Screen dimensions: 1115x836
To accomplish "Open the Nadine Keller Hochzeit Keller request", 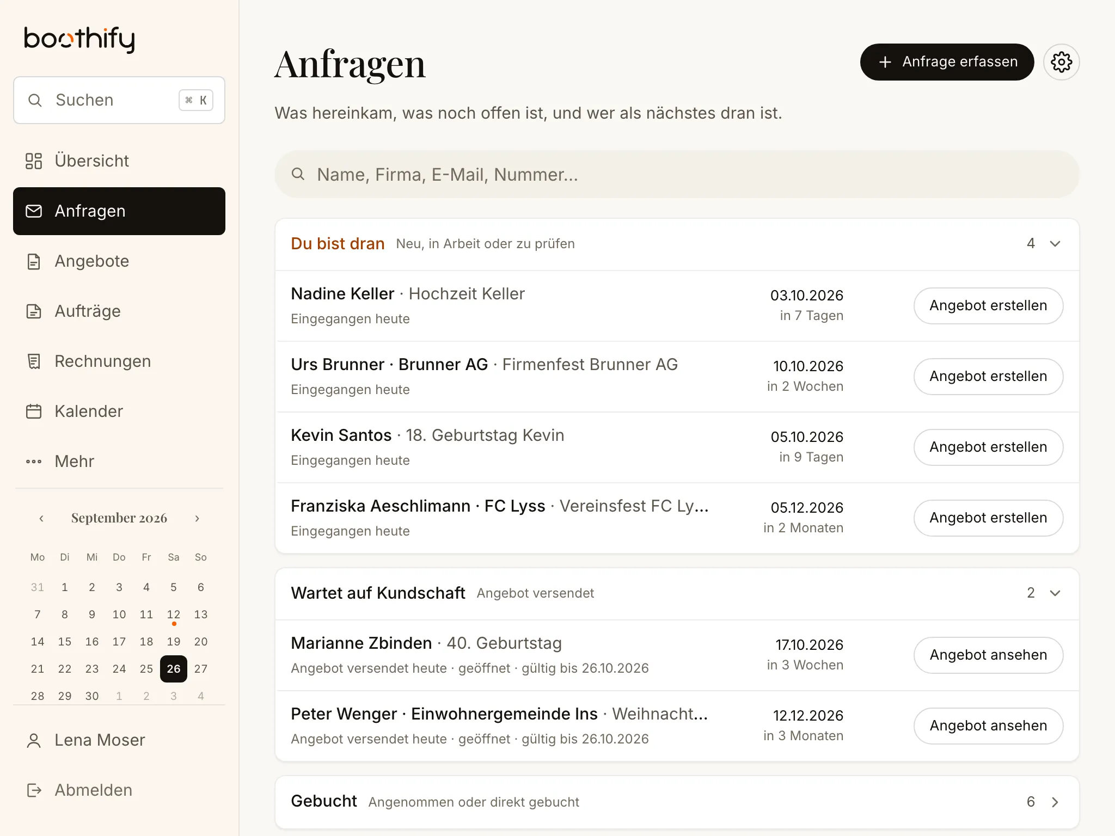I will click(x=677, y=306).
